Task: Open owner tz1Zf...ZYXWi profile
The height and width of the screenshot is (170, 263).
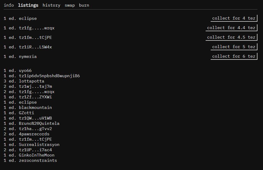Action: (x=35, y=97)
